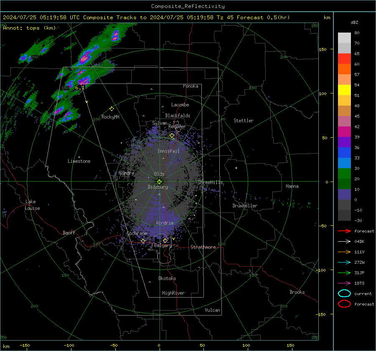The width and height of the screenshot is (376, 351).
Task: Click the dBZ heading above color scale
Action: 354,22
